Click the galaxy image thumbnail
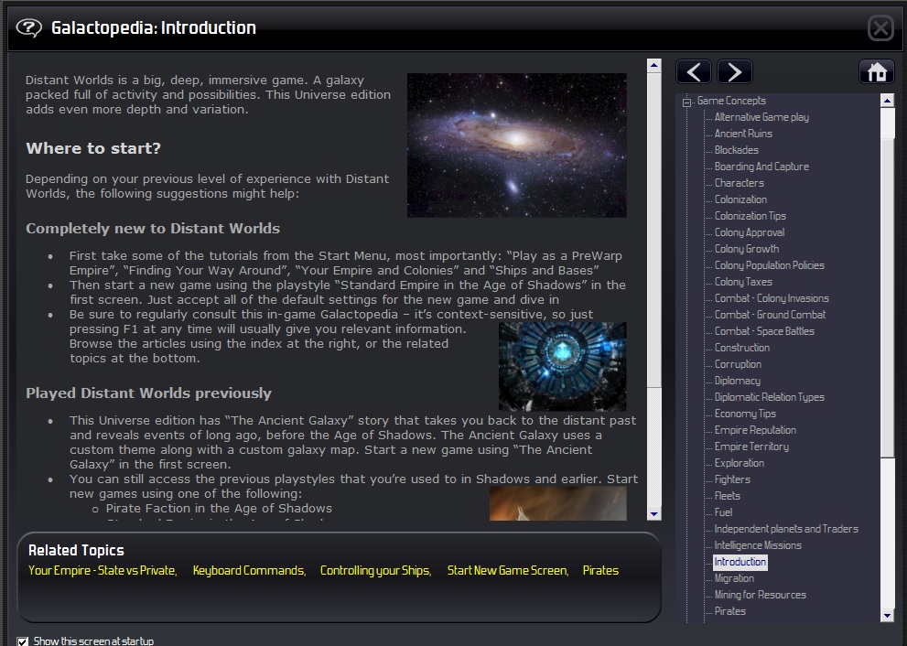 point(516,145)
